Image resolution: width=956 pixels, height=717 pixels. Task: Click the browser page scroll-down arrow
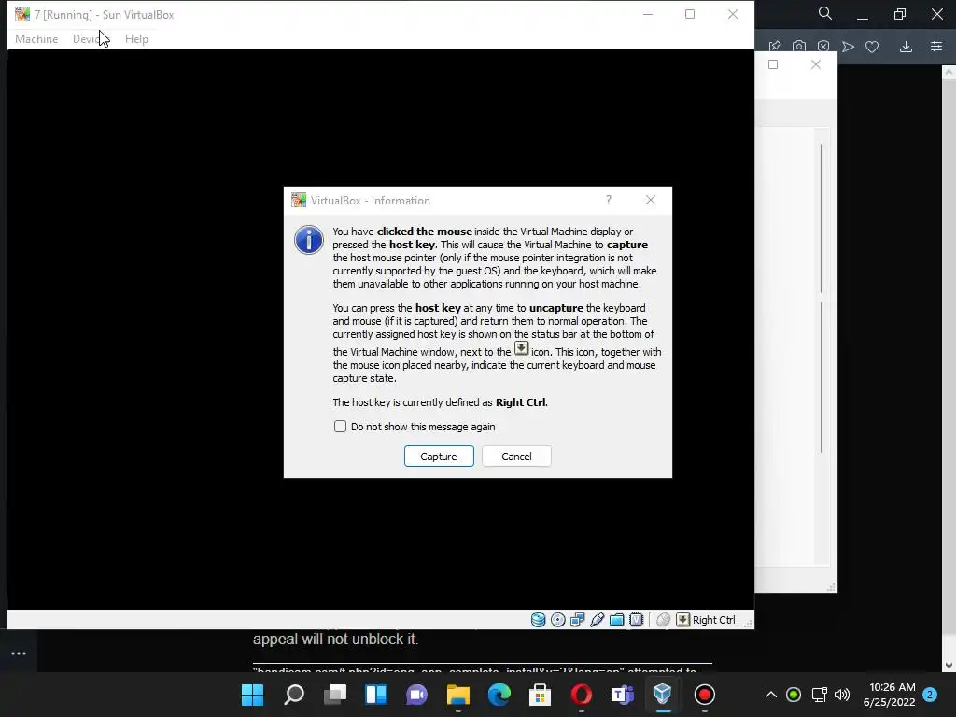tap(949, 665)
